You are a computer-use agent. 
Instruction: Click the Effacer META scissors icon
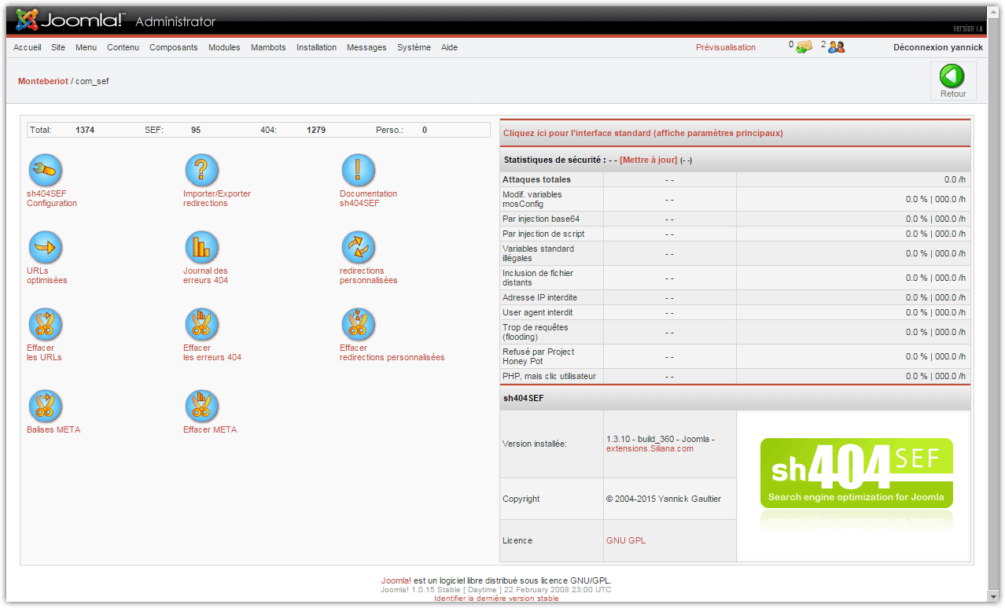pyautogui.click(x=201, y=406)
